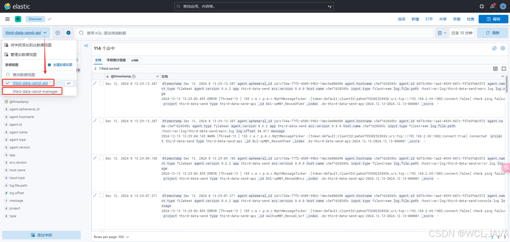Click 创建数据视图 link
Screen dimensions: 510x242
point(60,65)
